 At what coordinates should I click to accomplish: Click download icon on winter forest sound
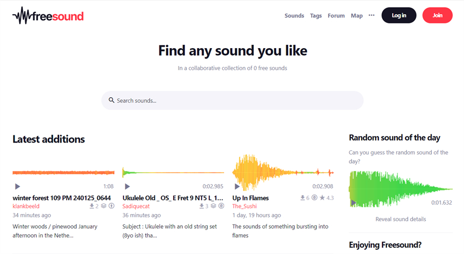pyautogui.click(x=92, y=206)
